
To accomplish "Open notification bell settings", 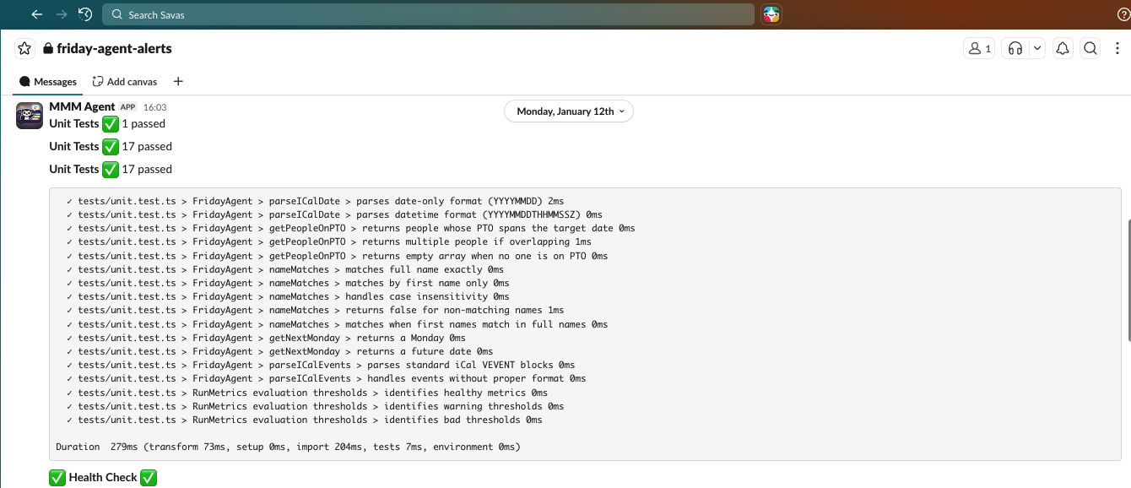I will [1063, 49].
